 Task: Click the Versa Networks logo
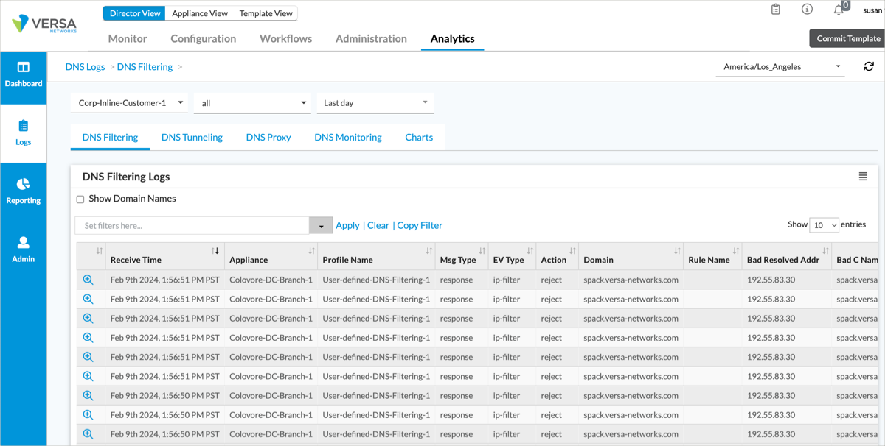pyautogui.click(x=44, y=24)
